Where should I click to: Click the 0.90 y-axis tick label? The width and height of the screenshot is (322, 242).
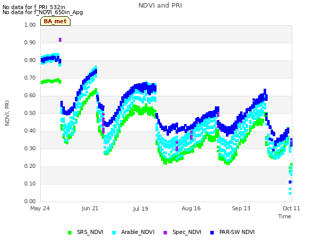30,42
